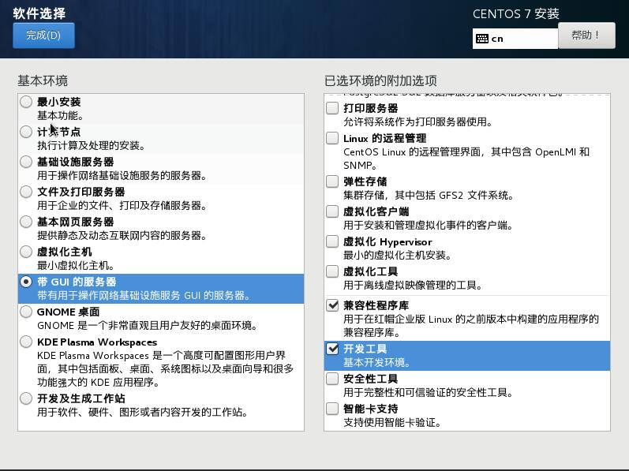Tick 虚拟化客户端 checkbox
Viewport: 629px width, 471px height.
click(332, 211)
